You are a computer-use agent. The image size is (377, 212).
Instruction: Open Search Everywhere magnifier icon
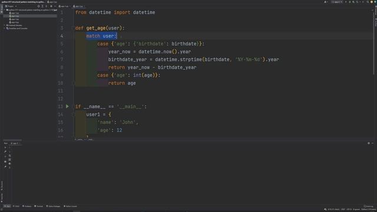tap(368, 2)
